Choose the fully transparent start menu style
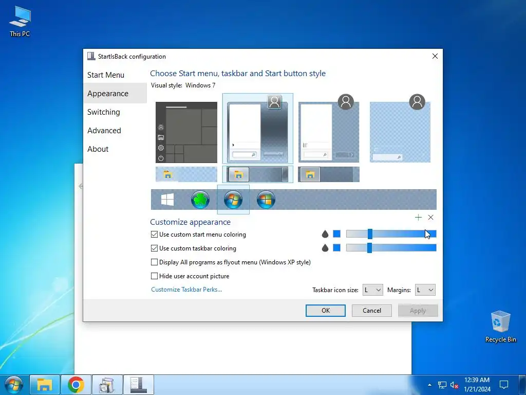 pos(400,129)
